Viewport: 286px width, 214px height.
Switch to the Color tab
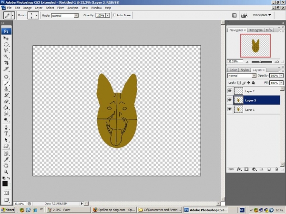233,70
